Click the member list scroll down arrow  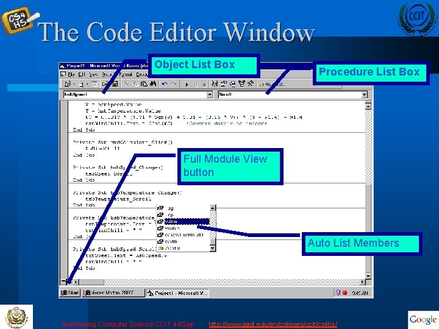click(213, 248)
